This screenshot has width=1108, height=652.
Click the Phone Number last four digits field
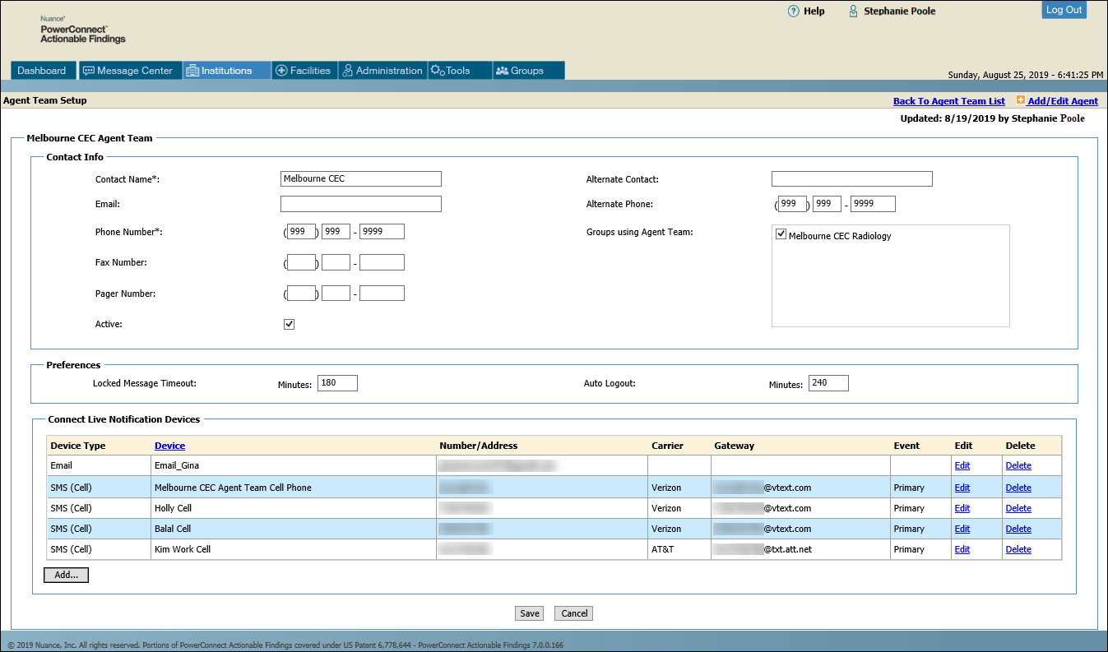click(x=382, y=232)
